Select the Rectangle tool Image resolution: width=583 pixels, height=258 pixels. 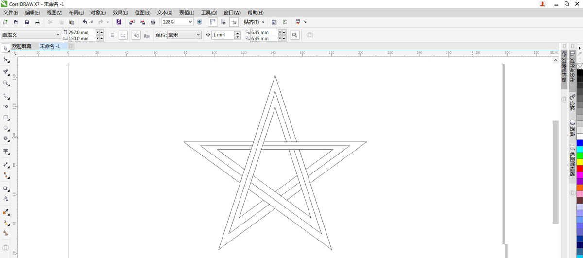pos(6,118)
